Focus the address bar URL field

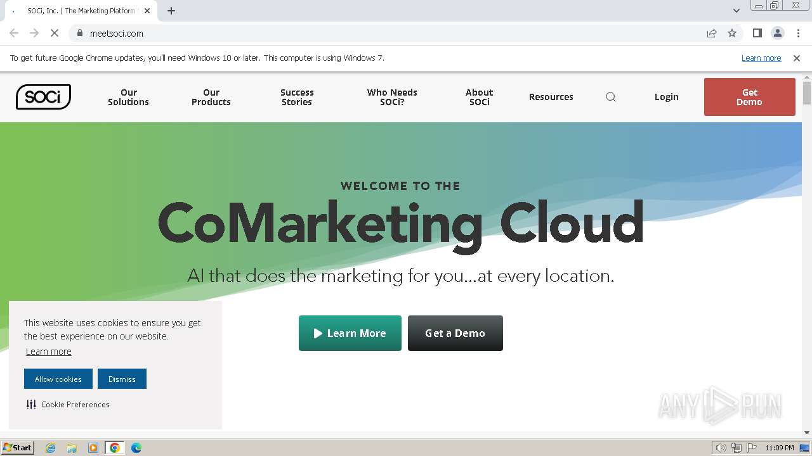(x=381, y=34)
